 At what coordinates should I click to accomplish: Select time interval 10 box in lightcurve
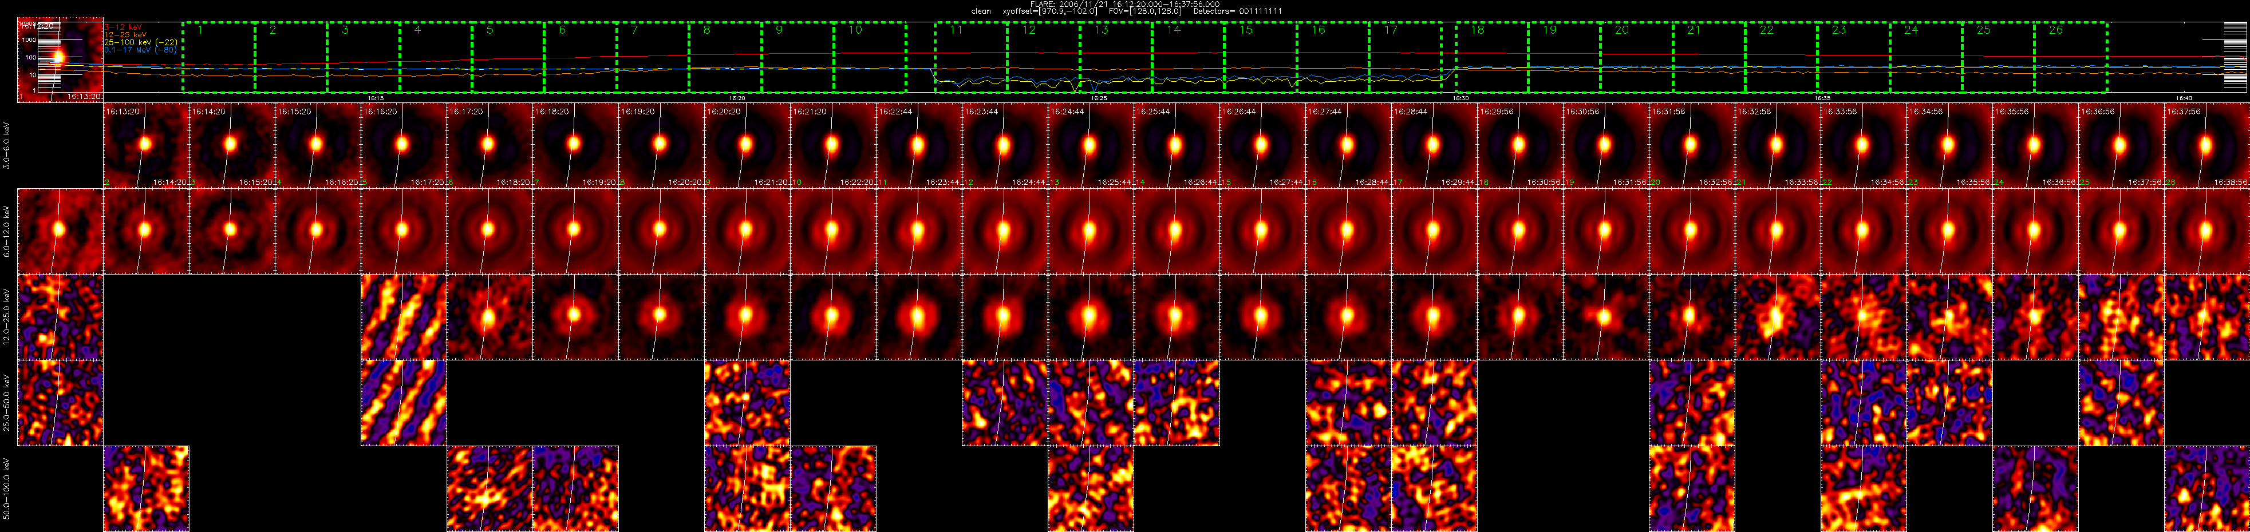tap(870, 58)
